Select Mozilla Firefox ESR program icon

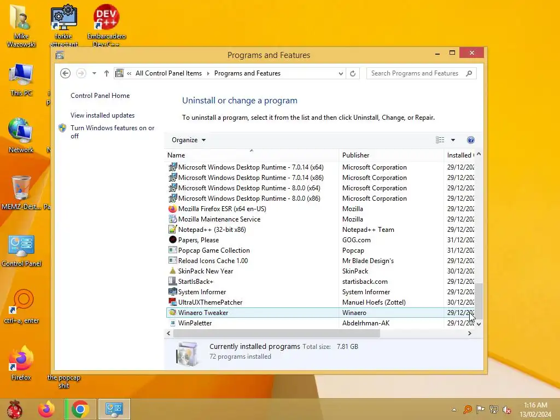(x=172, y=208)
